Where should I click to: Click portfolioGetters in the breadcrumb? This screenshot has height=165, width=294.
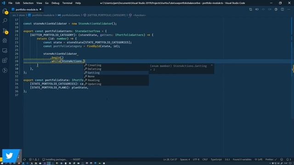point(71,15)
